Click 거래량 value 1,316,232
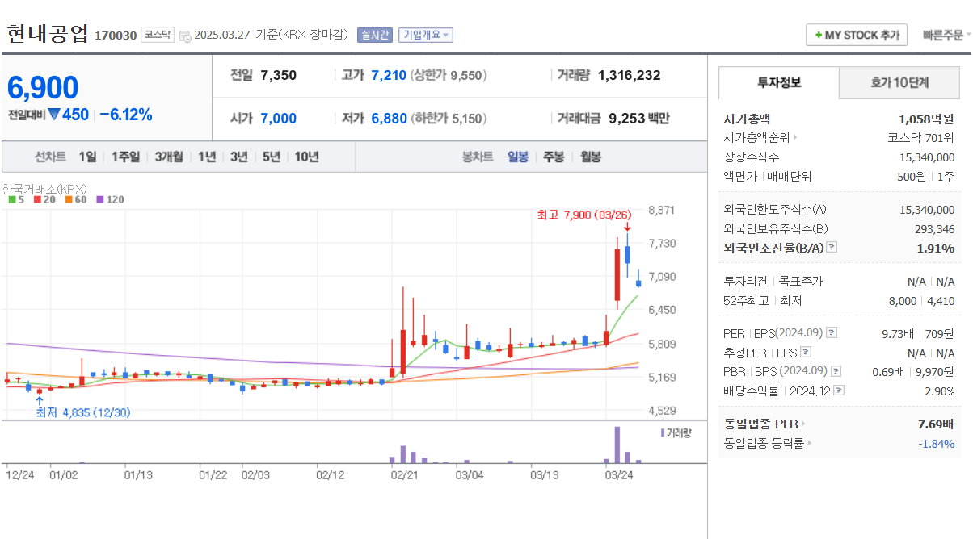 629,75
